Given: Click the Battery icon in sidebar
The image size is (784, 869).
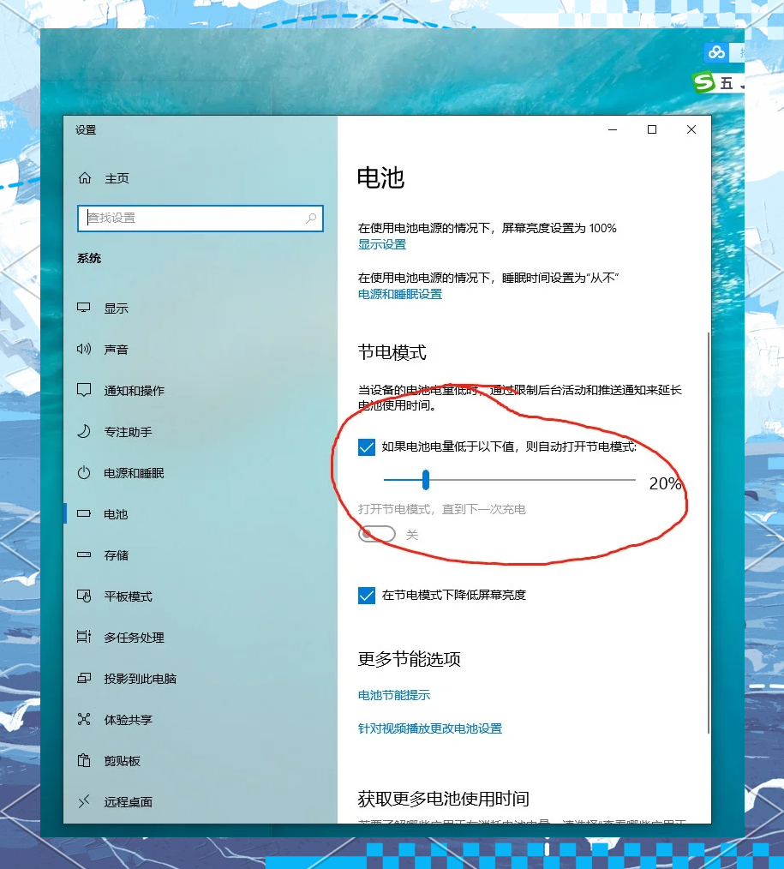Looking at the screenshot, I should click(x=84, y=513).
